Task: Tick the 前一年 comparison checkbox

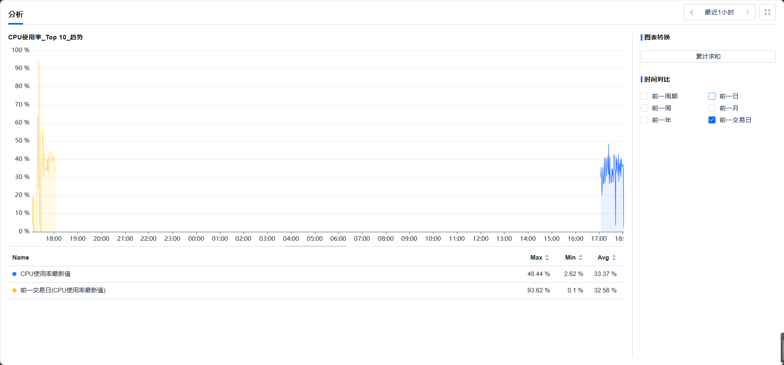Action: tap(644, 120)
